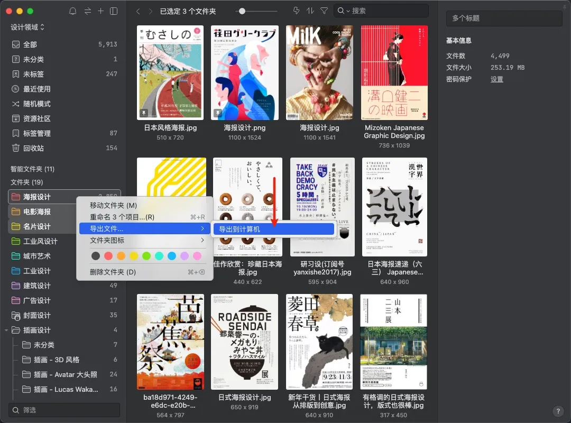
Task: Select the MilK 海报设计.jpg thumbnail
Action: coord(319,72)
